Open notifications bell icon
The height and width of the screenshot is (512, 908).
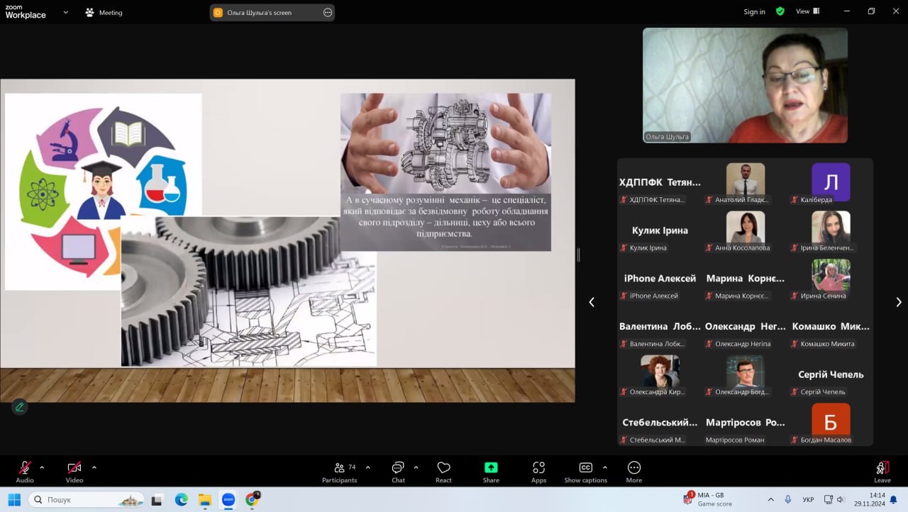[894, 499]
